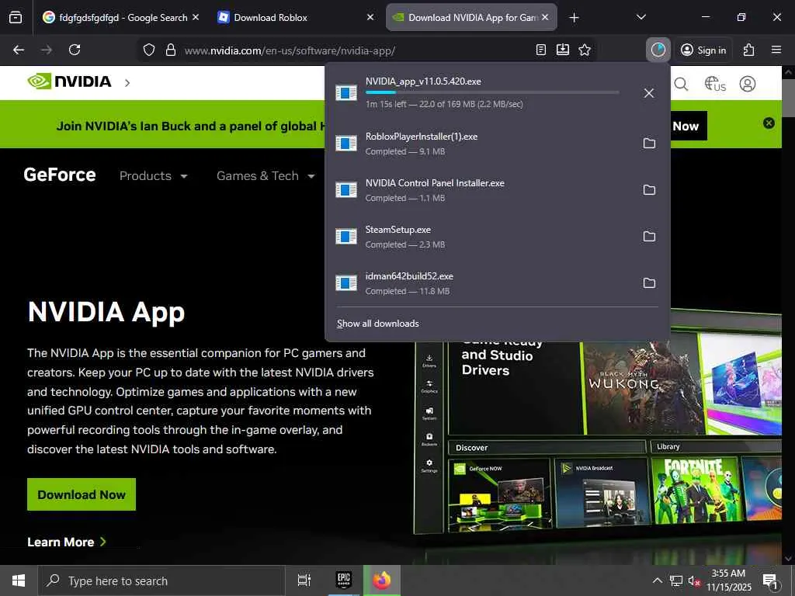Click install app icon in address bar

coord(563,50)
